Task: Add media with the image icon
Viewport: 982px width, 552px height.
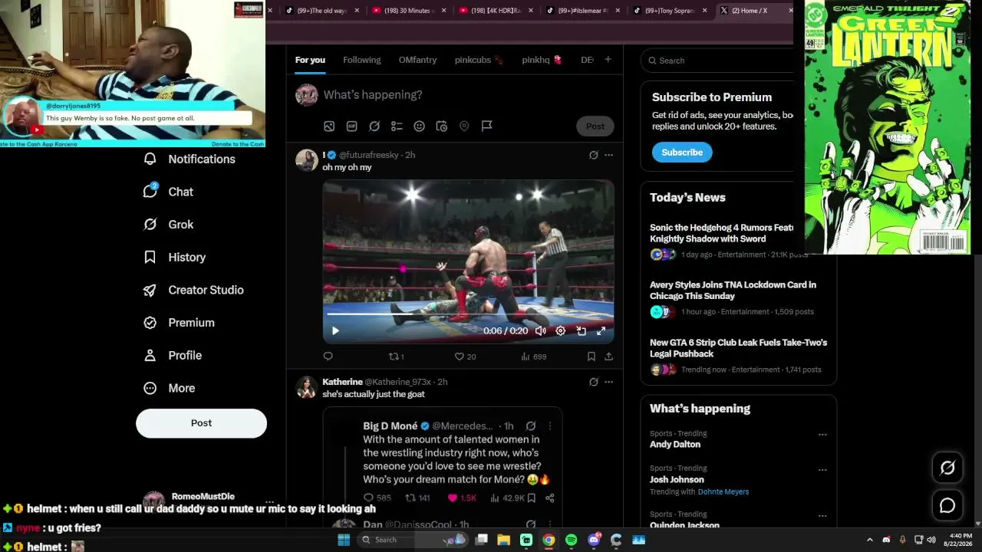Action: (x=329, y=127)
